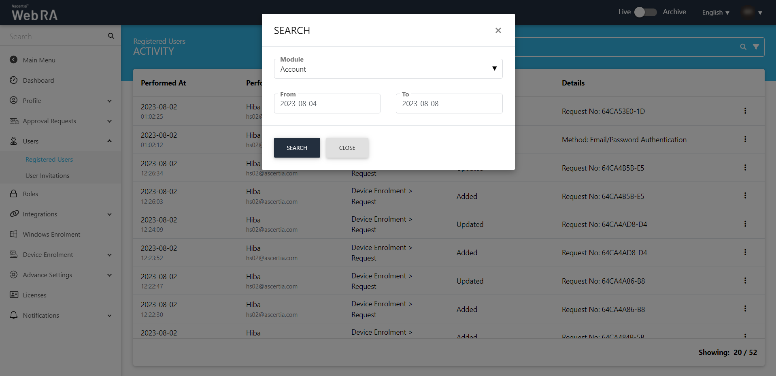Click the sidebar search magnifier icon
This screenshot has width=776, height=376.
tap(111, 36)
